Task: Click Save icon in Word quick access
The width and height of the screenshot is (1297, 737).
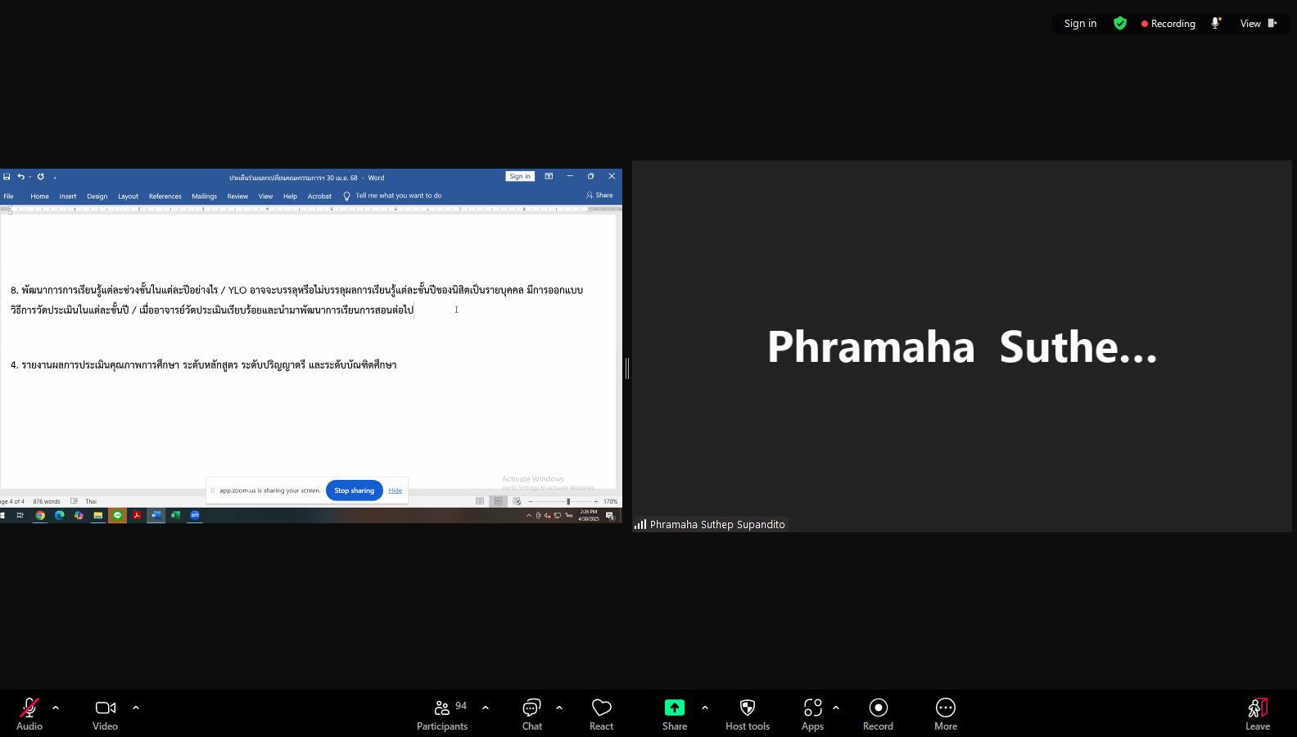Action: [x=7, y=177]
